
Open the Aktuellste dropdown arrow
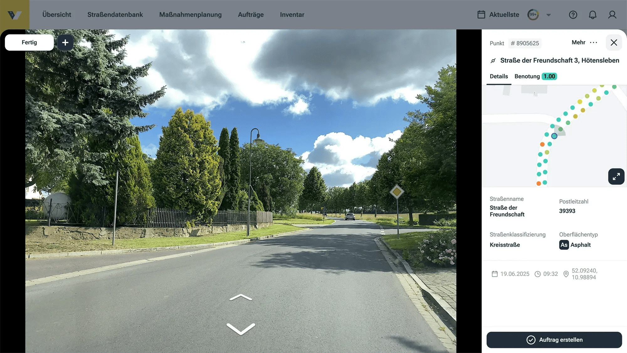point(549,15)
